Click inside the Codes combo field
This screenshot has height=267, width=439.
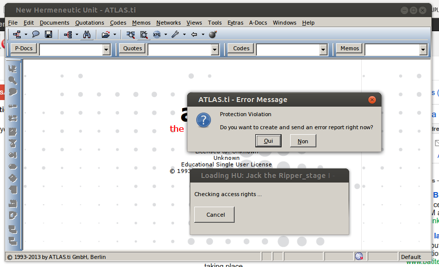pos(288,50)
